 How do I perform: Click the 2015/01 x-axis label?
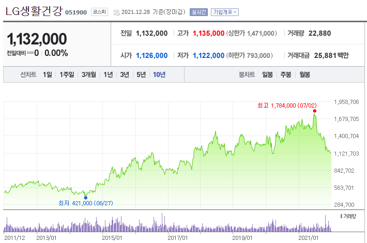(112, 238)
